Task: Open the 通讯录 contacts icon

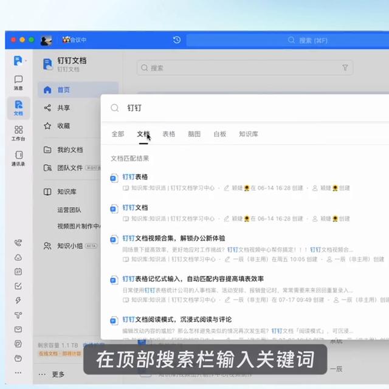Action: tap(18, 158)
